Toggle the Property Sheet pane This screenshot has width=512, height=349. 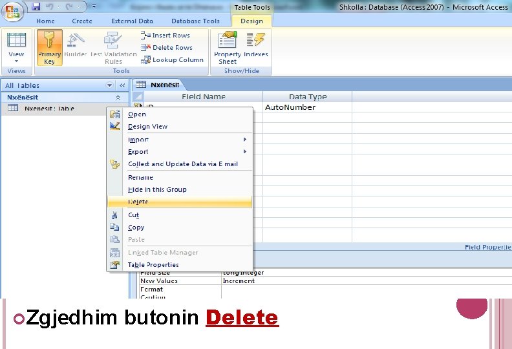(x=228, y=48)
